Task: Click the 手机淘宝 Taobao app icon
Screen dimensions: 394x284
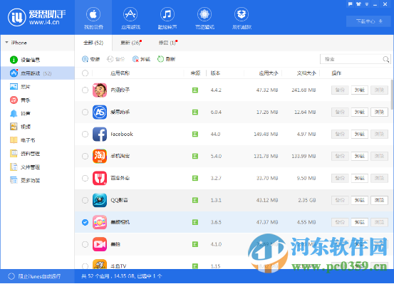Action: [x=100, y=156]
